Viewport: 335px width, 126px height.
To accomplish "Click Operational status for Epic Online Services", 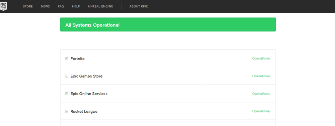I will tap(261, 94).
